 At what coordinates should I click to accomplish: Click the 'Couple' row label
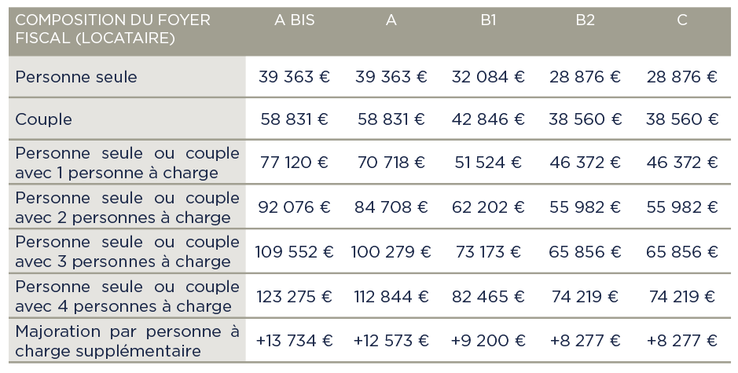44,120
